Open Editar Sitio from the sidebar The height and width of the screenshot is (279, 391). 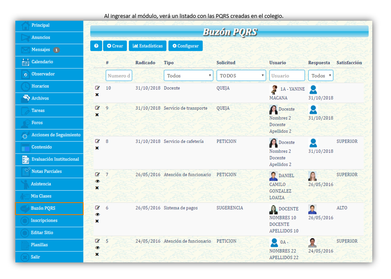click(49, 233)
